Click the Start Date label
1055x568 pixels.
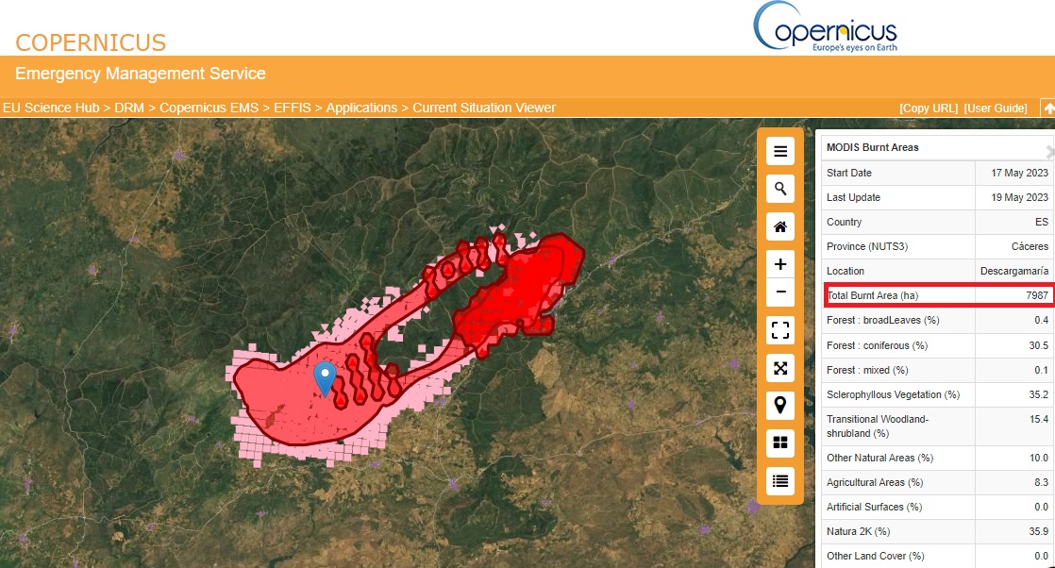(848, 173)
